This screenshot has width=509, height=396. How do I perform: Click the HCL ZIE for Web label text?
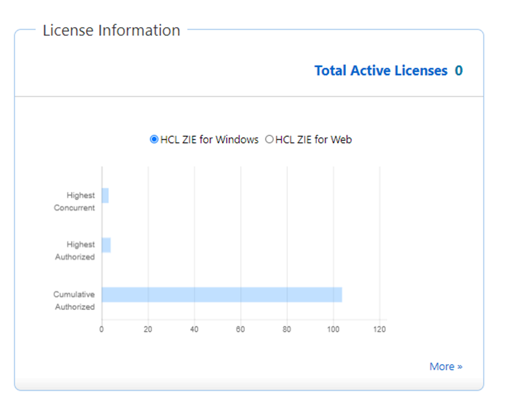313,139
